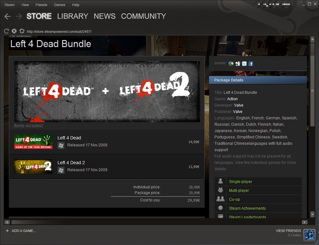Click the Left 4 Dead price 14,99€

[194, 142]
